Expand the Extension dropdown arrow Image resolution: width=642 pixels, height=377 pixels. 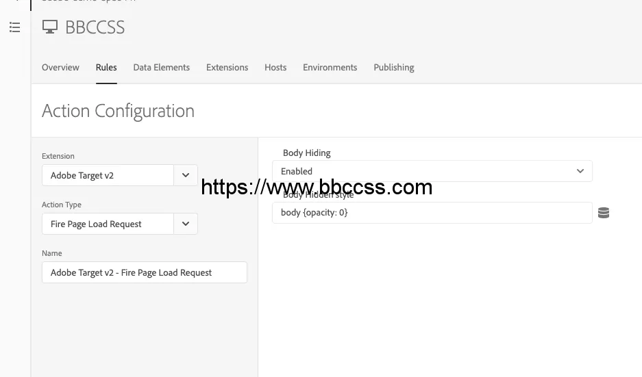[x=186, y=175]
